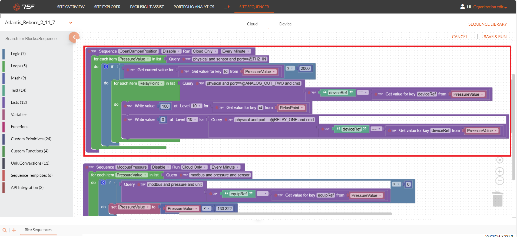The height and width of the screenshot is (237, 517).
Task: Open Sequence Templates (6) category
Action: (x=32, y=175)
